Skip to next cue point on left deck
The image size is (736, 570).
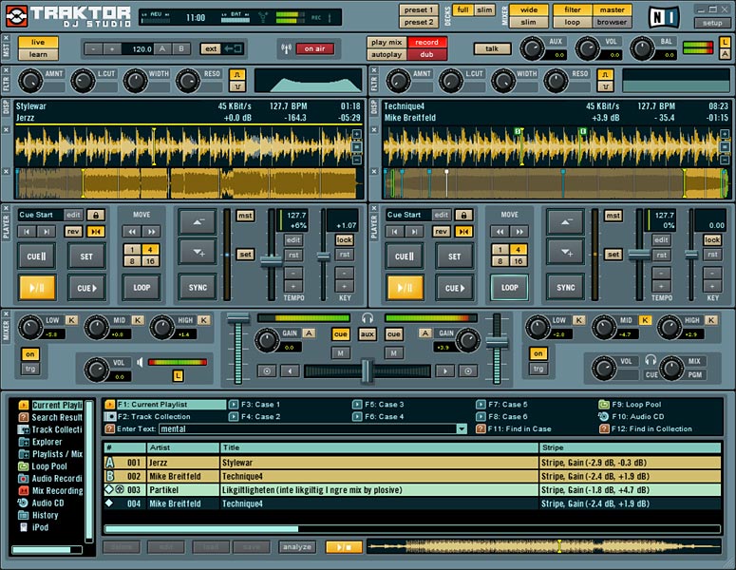(x=46, y=231)
